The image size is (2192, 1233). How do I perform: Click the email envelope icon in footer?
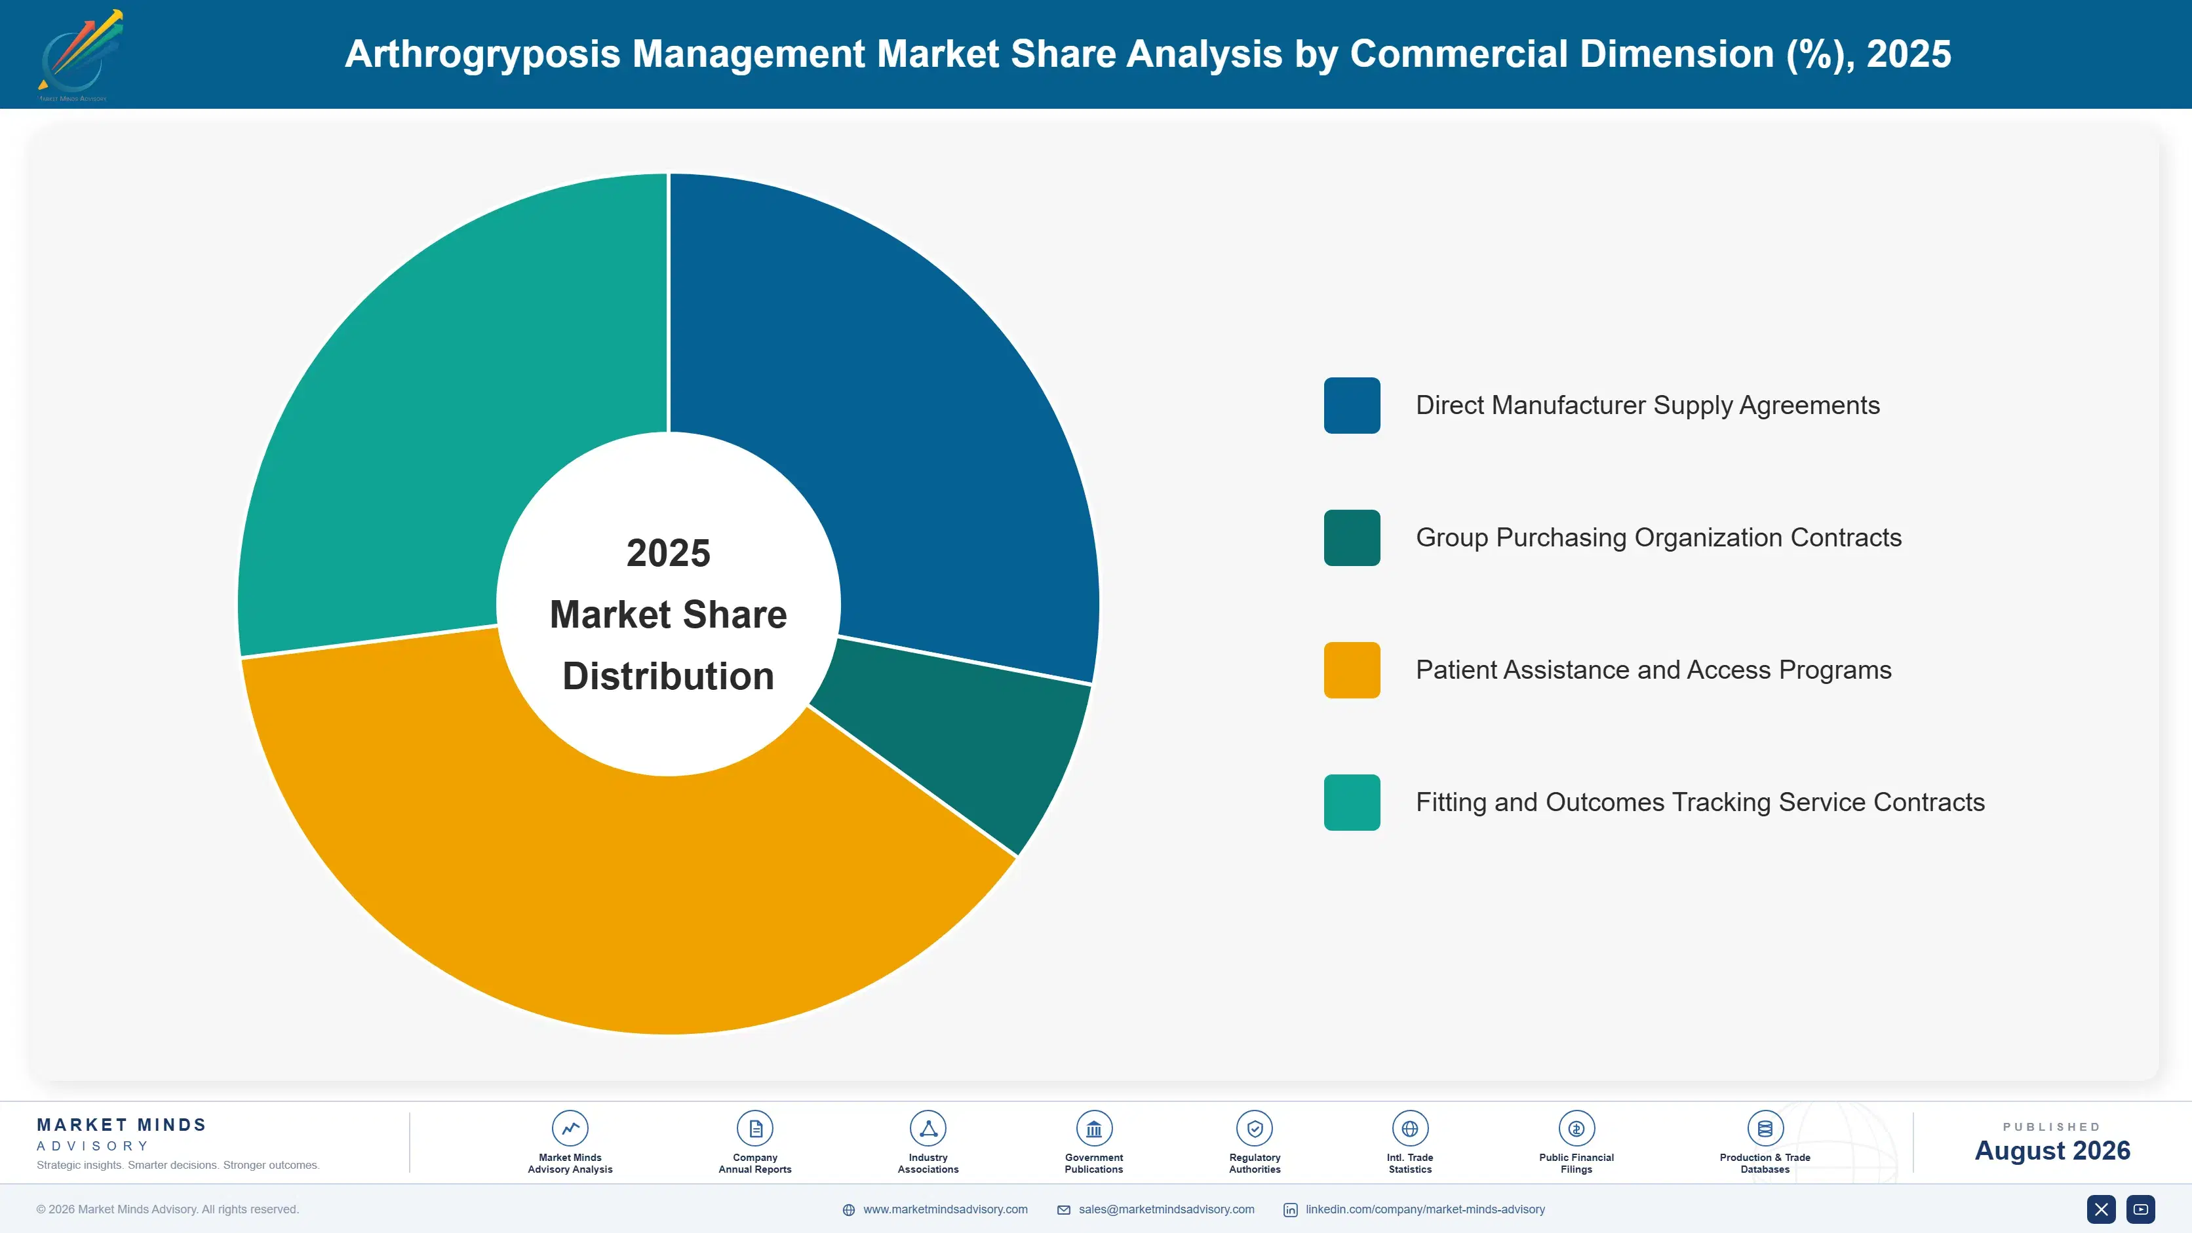pyautogui.click(x=1064, y=1210)
